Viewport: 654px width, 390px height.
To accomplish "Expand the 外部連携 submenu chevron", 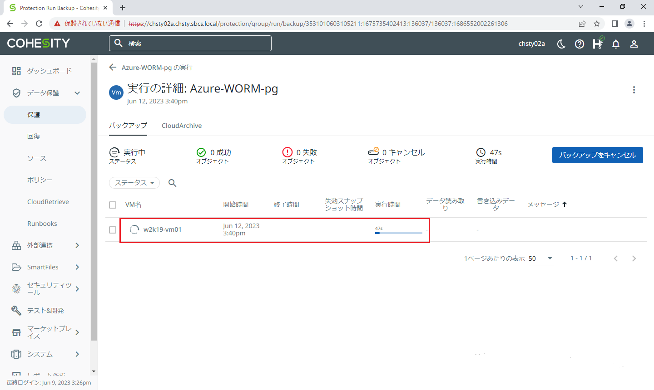I will pyautogui.click(x=77, y=245).
